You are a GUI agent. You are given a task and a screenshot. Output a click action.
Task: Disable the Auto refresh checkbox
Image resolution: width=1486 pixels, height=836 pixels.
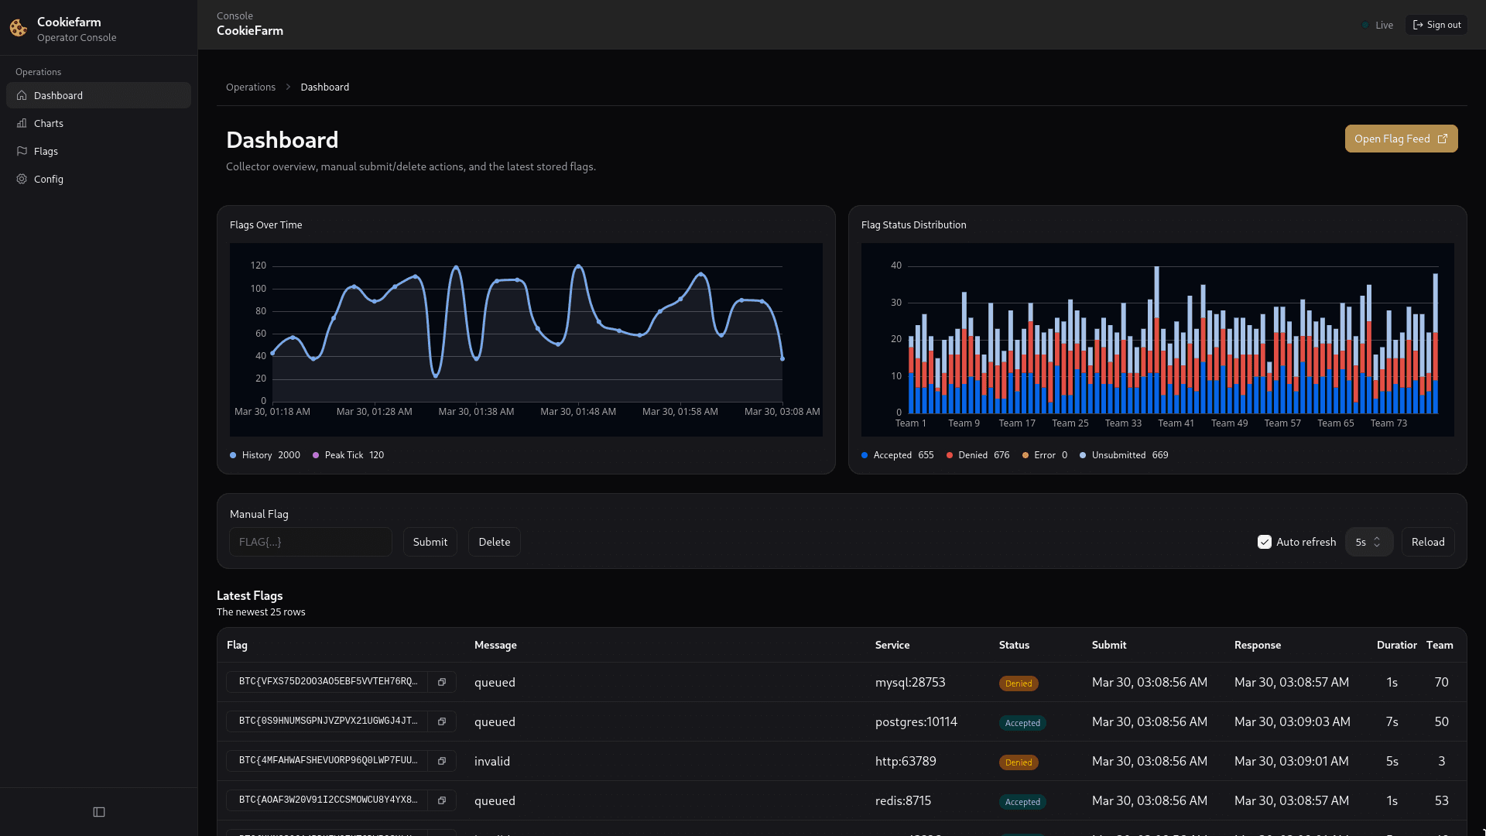click(x=1265, y=542)
